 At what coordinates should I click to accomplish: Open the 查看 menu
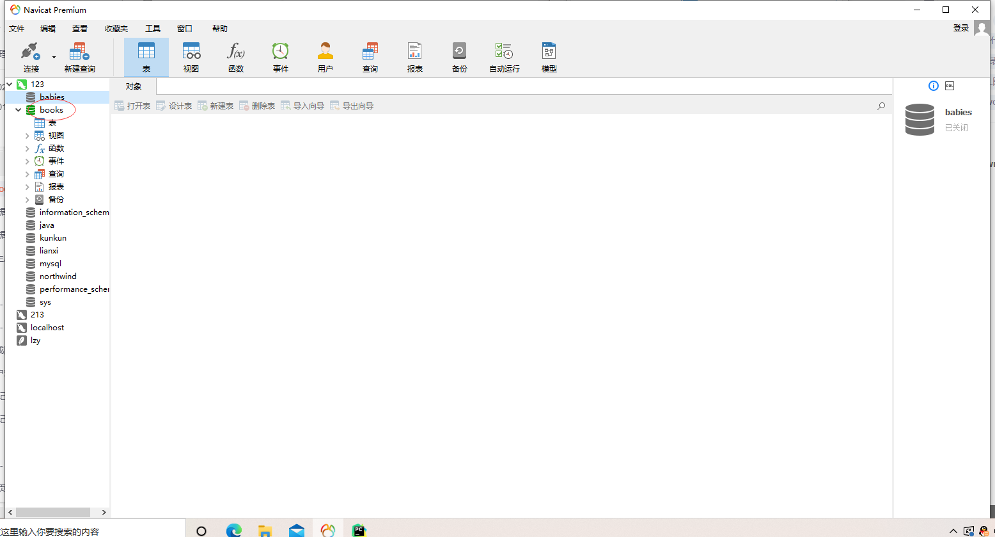[80, 29]
